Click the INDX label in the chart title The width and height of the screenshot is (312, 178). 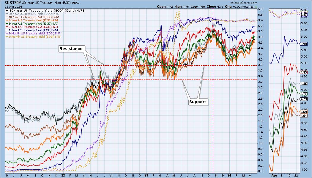pos(75,3)
